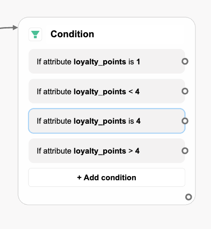Click the fallback output port below Add condition

tap(189, 197)
